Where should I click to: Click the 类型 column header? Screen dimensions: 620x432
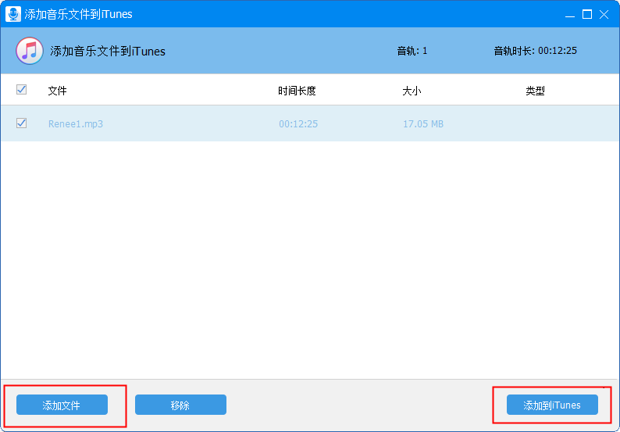(x=535, y=91)
